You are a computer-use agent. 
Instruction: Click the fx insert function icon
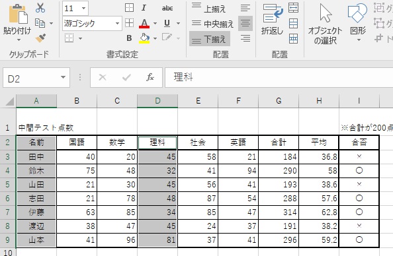click(x=150, y=77)
